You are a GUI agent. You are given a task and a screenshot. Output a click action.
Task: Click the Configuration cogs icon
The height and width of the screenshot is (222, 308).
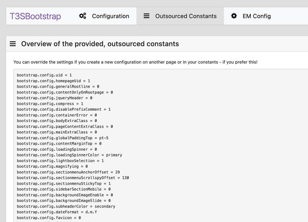[x=82, y=16]
